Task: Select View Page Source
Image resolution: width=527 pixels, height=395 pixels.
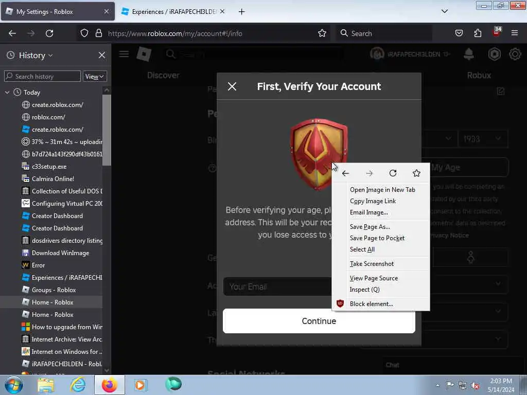Action: tap(374, 278)
